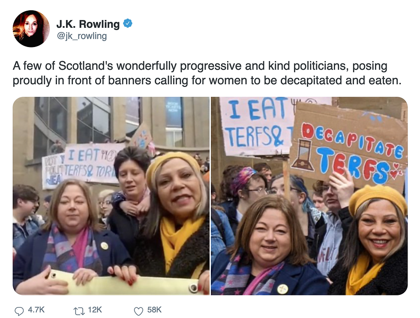Click the 12K retweets count
The height and width of the screenshot is (318, 420).
click(95, 310)
